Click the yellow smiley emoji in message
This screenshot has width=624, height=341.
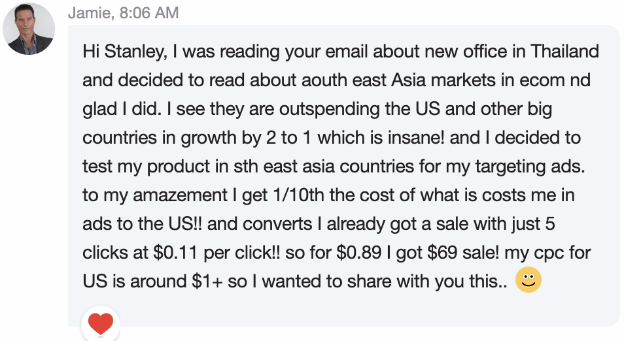528,280
